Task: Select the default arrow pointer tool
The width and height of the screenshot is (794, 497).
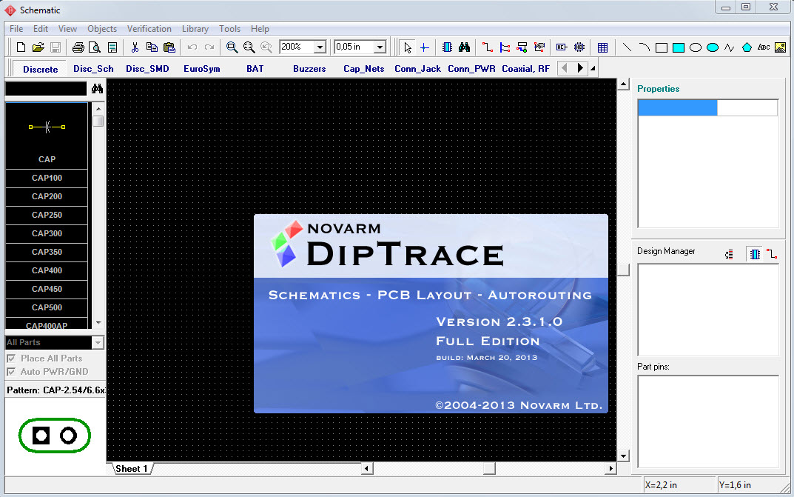Action: [408, 47]
